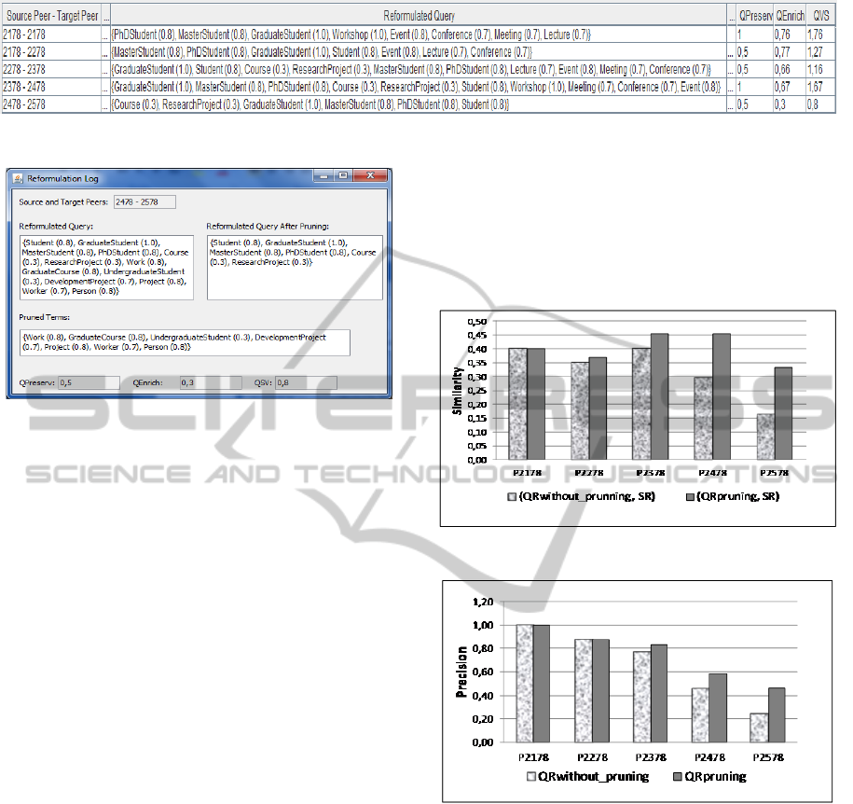This screenshot has height=804, width=853.
Task: Close the Reformulation Log dialog
Action: click(371, 175)
